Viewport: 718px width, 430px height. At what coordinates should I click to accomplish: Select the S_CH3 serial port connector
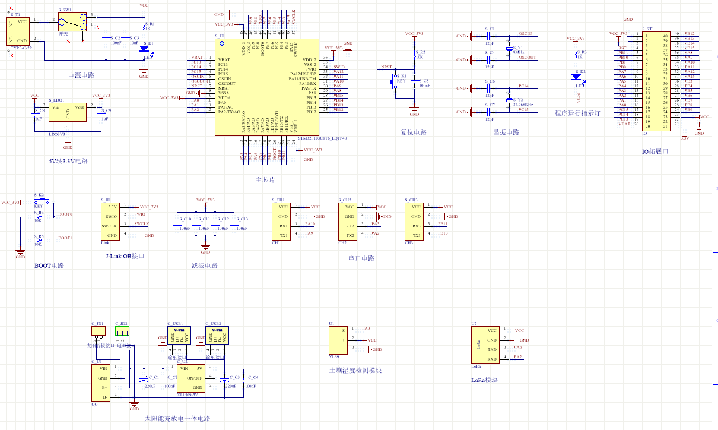(x=415, y=221)
